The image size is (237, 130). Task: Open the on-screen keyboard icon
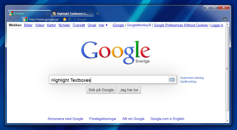click(x=172, y=80)
